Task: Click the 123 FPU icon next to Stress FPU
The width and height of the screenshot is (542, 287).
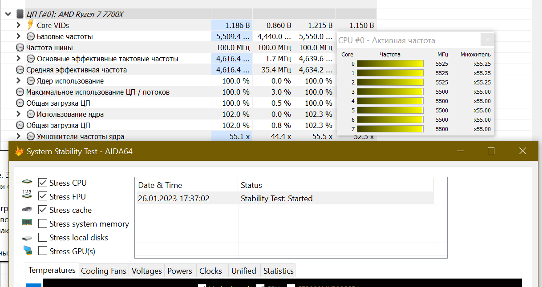Action: tap(27, 194)
